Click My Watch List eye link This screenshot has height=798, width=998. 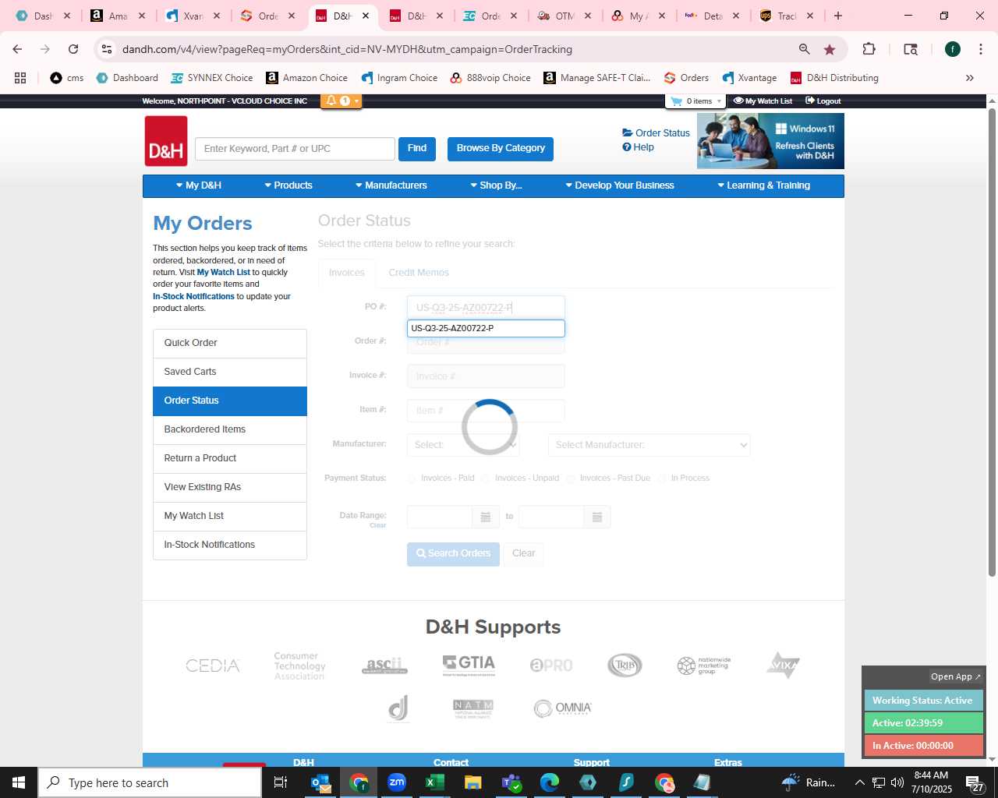click(763, 101)
